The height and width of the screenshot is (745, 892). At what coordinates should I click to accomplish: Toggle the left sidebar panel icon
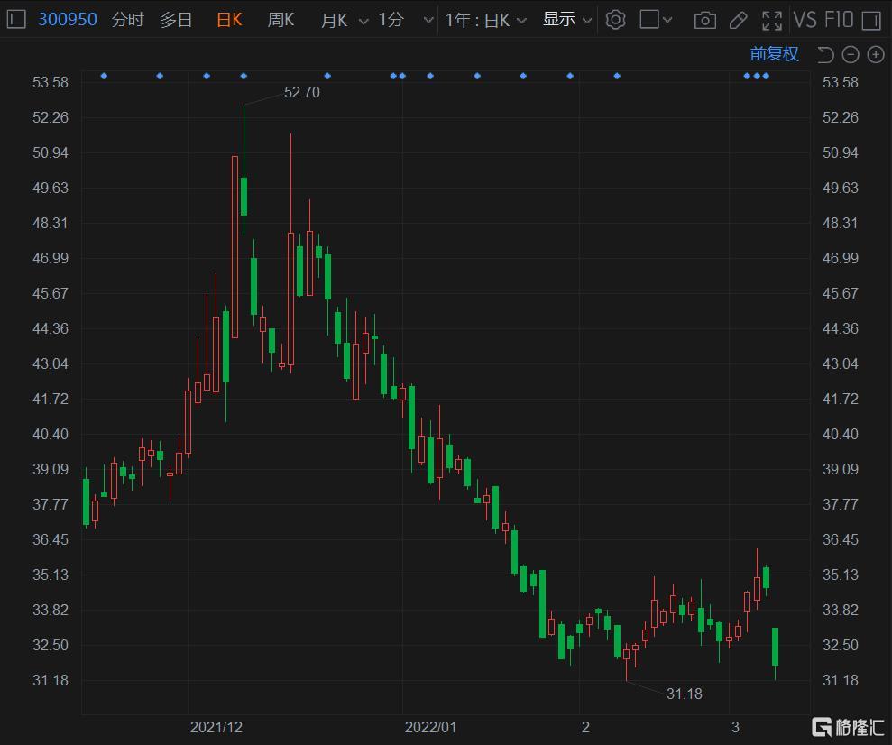[16, 19]
